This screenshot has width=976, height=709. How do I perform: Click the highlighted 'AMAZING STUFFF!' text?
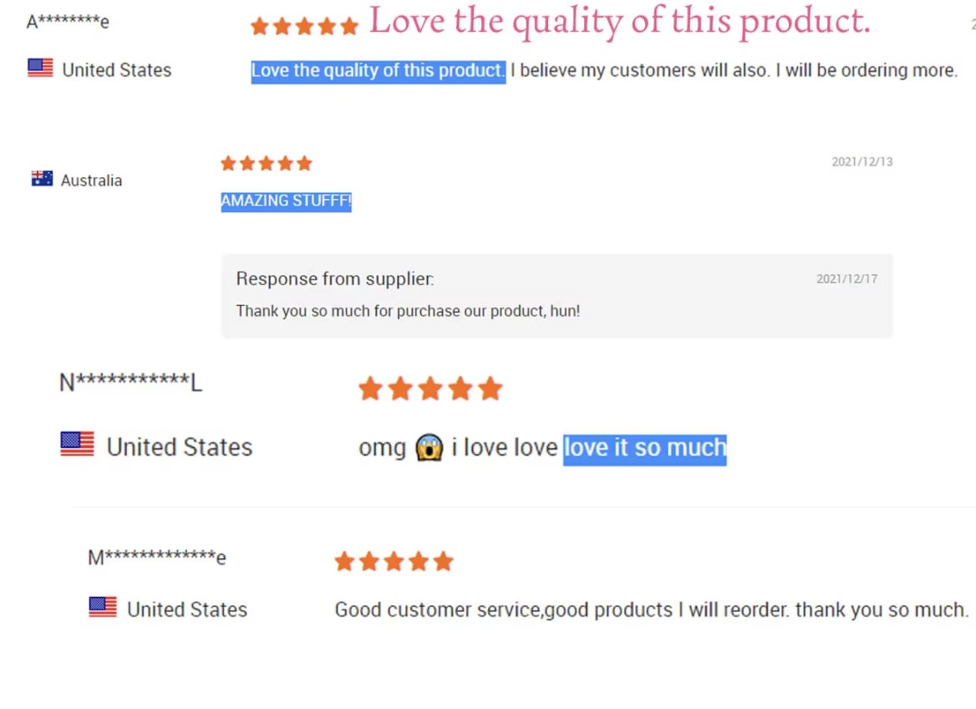[x=286, y=201]
